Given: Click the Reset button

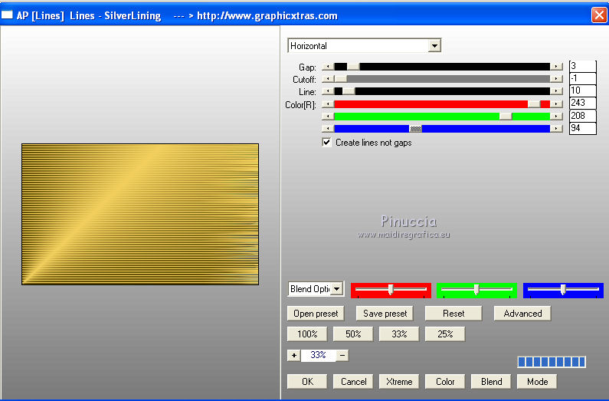Looking at the screenshot, I should coord(453,314).
